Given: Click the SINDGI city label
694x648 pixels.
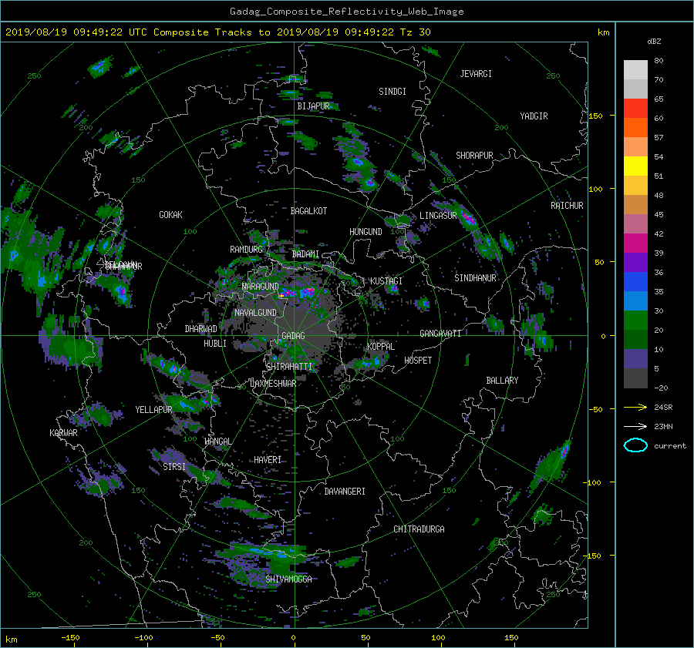Looking at the screenshot, I should click(x=392, y=92).
